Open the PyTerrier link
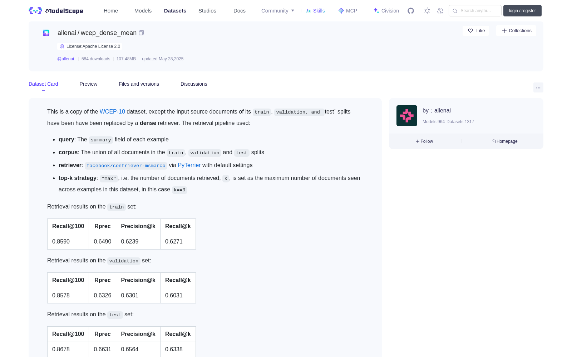572x357 pixels. click(189, 165)
